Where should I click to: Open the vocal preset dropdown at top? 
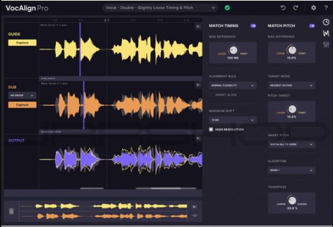coord(160,8)
